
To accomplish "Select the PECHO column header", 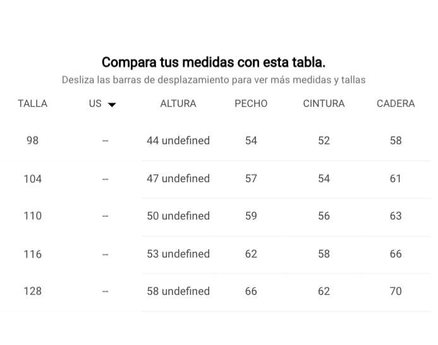I will coord(251,103).
